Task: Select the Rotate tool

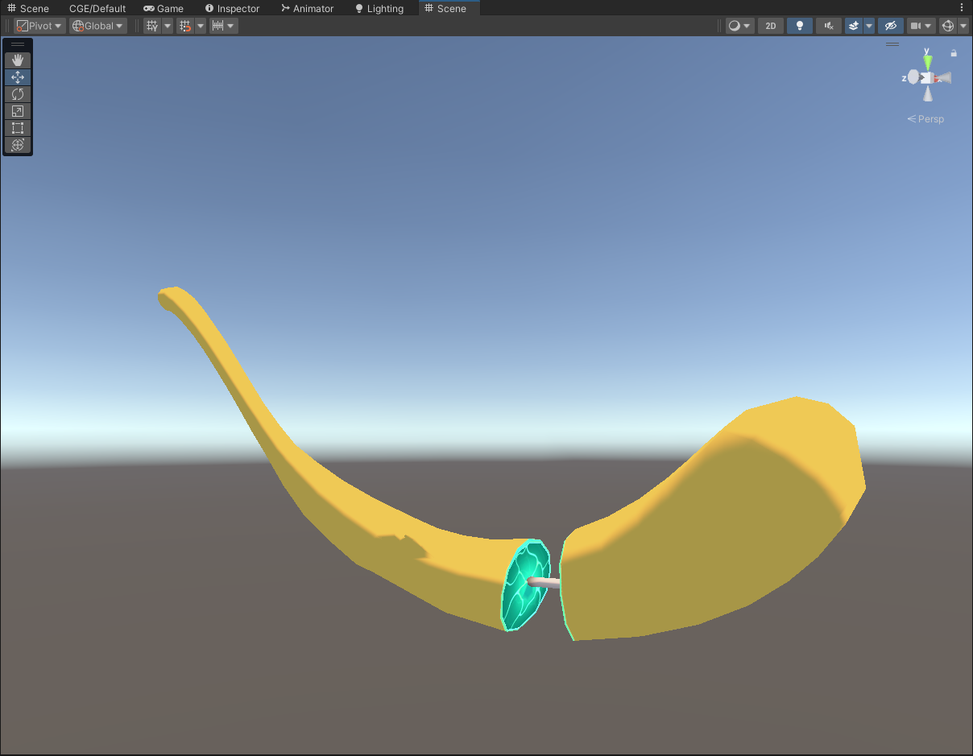Action: pyautogui.click(x=18, y=94)
